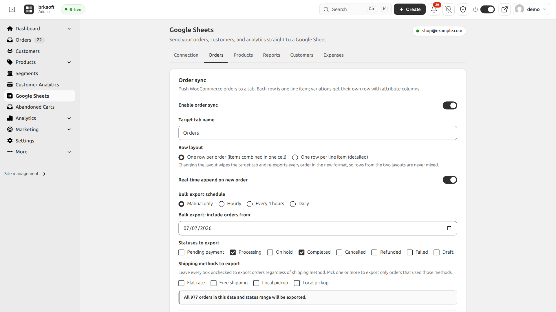Expand the Analytics submenu chevron
Image resolution: width=556 pixels, height=312 pixels.
click(x=69, y=118)
